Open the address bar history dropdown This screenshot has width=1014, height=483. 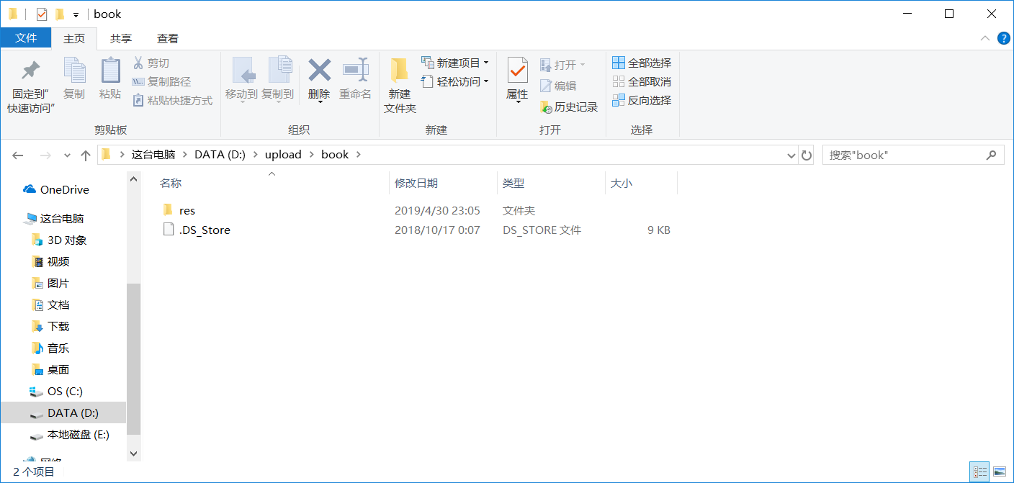(791, 154)
